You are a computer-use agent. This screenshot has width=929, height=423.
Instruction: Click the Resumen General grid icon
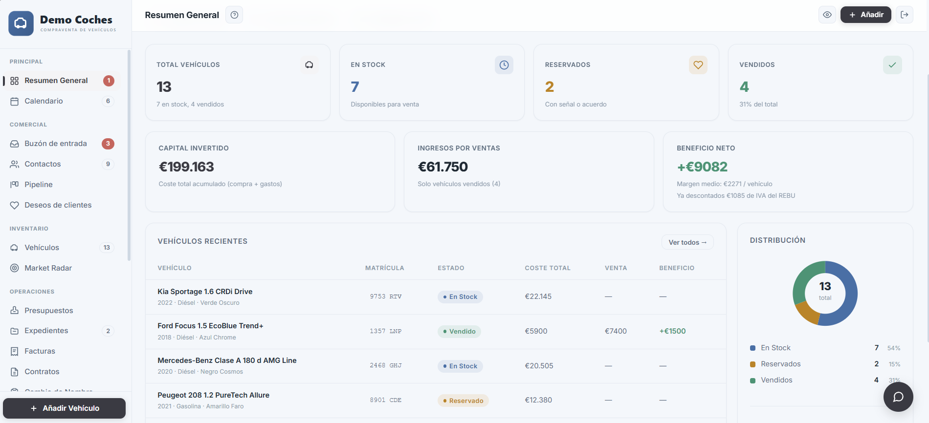[15, 81]
